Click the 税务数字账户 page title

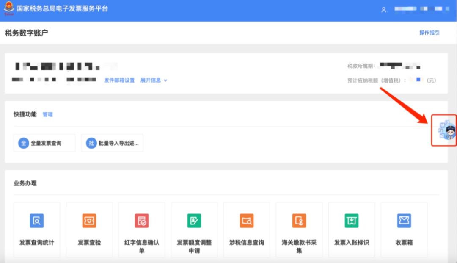(x=26, y=33)
